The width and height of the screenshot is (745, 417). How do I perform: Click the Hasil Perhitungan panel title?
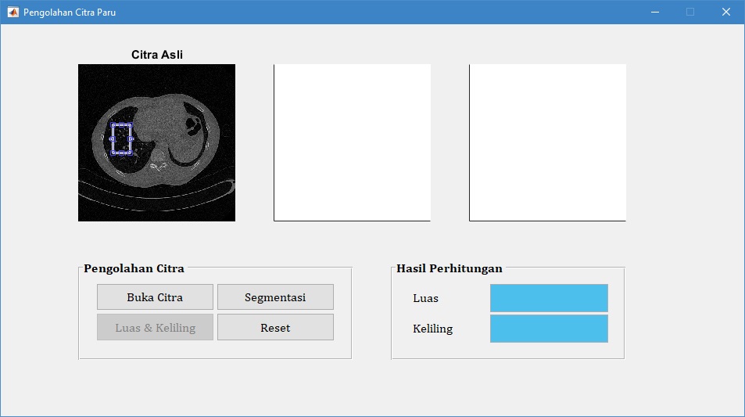pyautogui.click(x=450, y=268)
